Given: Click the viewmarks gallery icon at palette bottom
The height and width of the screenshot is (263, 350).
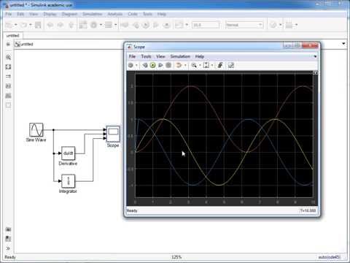Looking at the screenshot, I should (8, 239).
